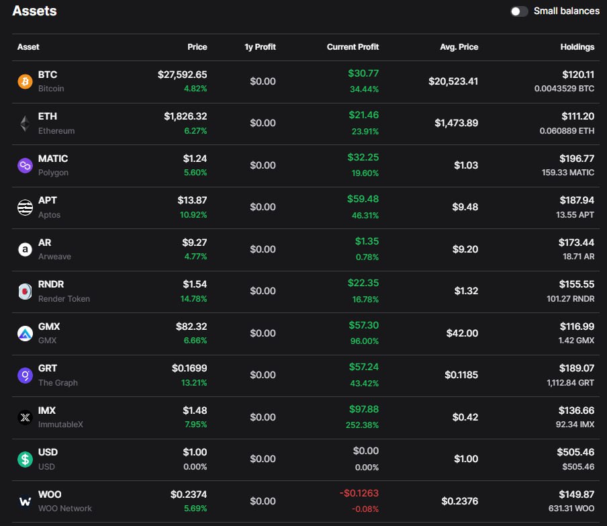Screen dimensions: 607x526
Task: Click the ImmutableX name label
Action: click(60, 425)
